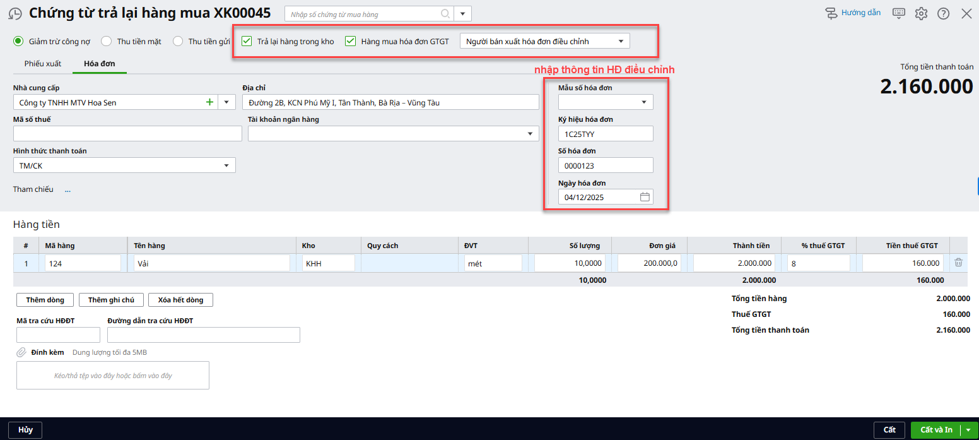Image resolution: width=979 pixels, height=440 pixels.
Task: Click the history clock icon beside title
Action: coord(15,14)
